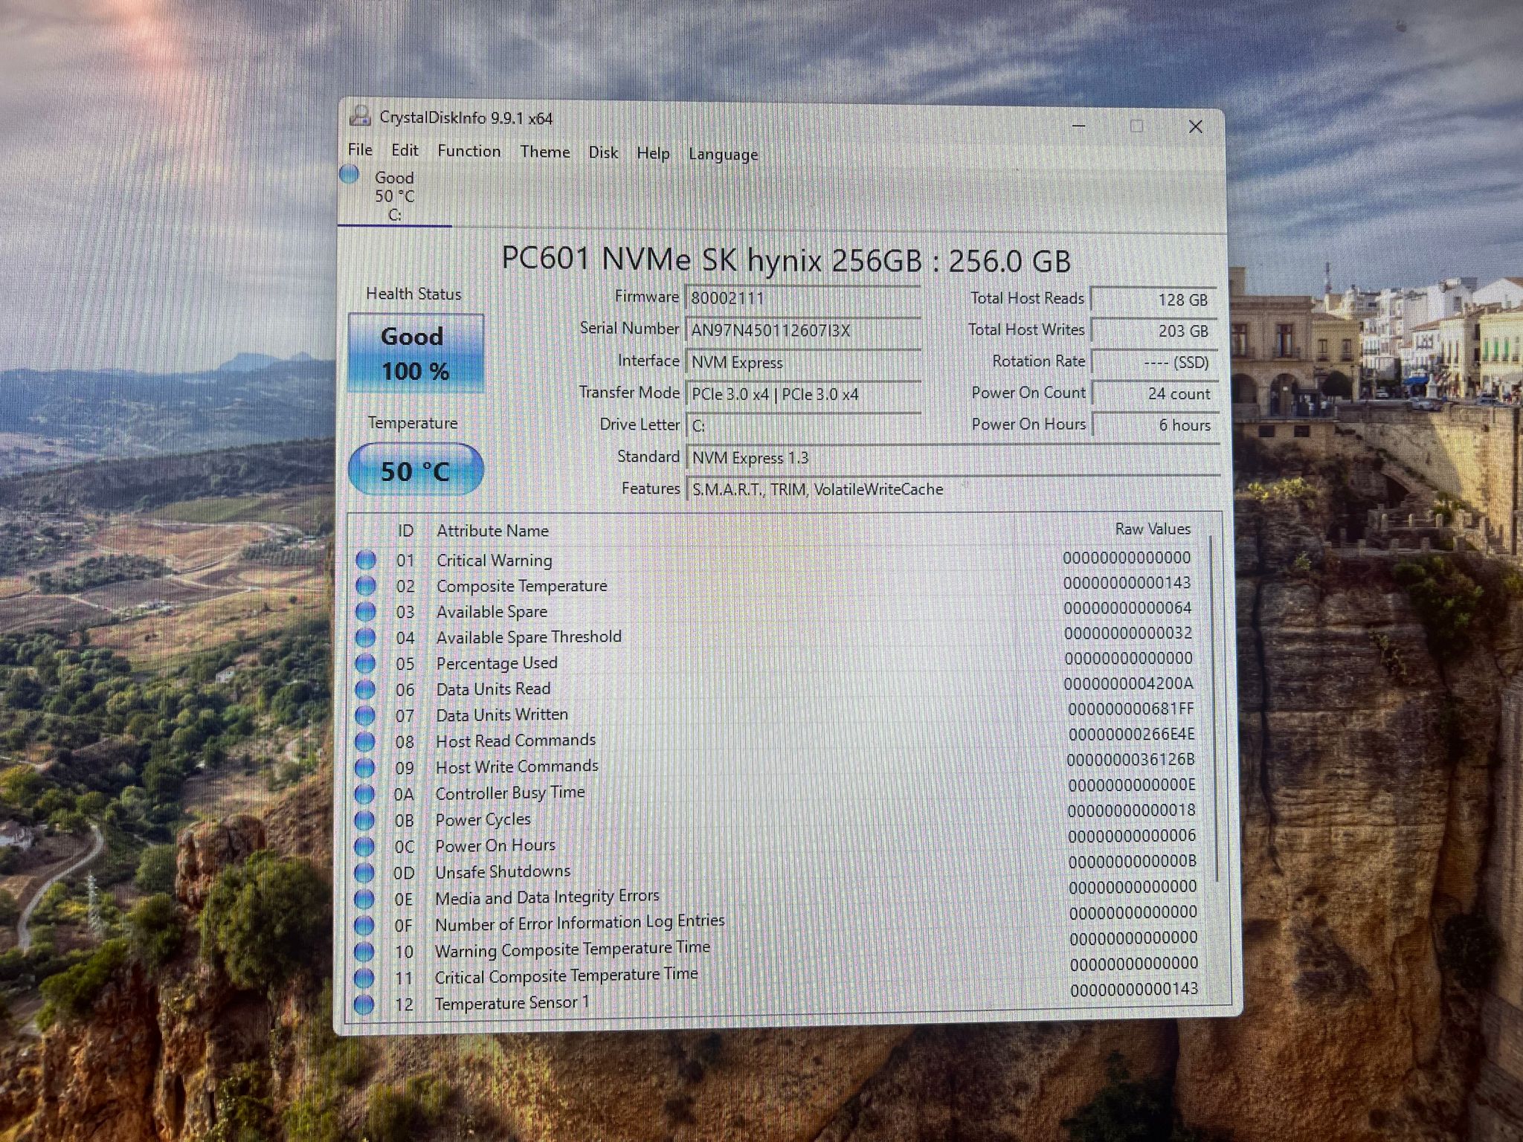1523x1142 pixels.
Task: Select the C: drive tab with Good status
Action: pos(394,196)
